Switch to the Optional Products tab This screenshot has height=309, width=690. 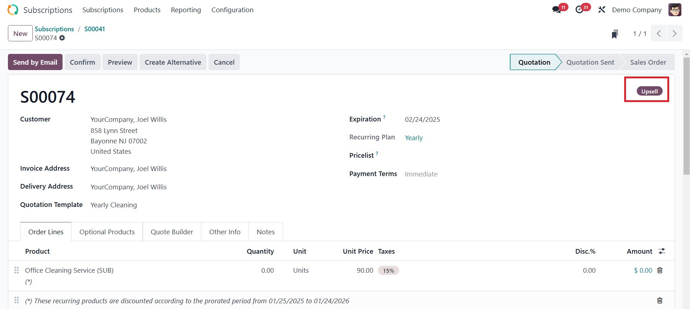pyautogui.click(x=107, y=232)
